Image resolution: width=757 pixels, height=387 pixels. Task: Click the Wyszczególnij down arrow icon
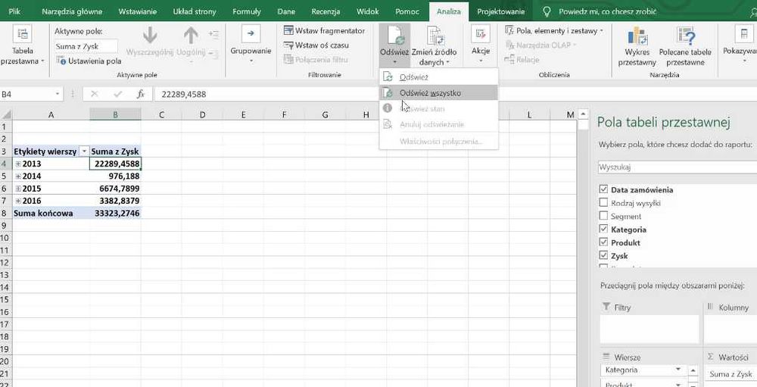(150, 36)
